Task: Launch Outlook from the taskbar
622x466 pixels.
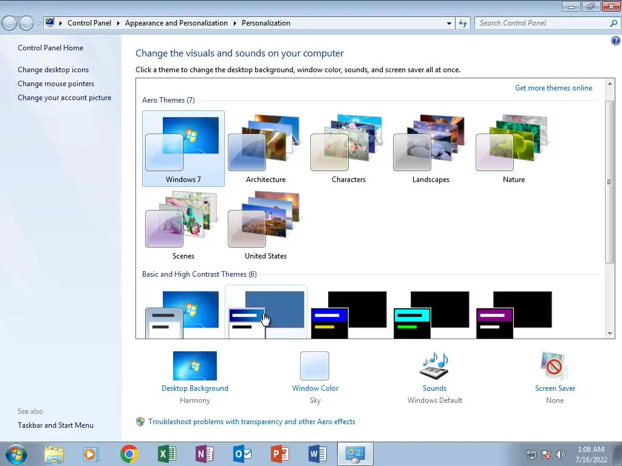Action: click(x=242, y=454)
